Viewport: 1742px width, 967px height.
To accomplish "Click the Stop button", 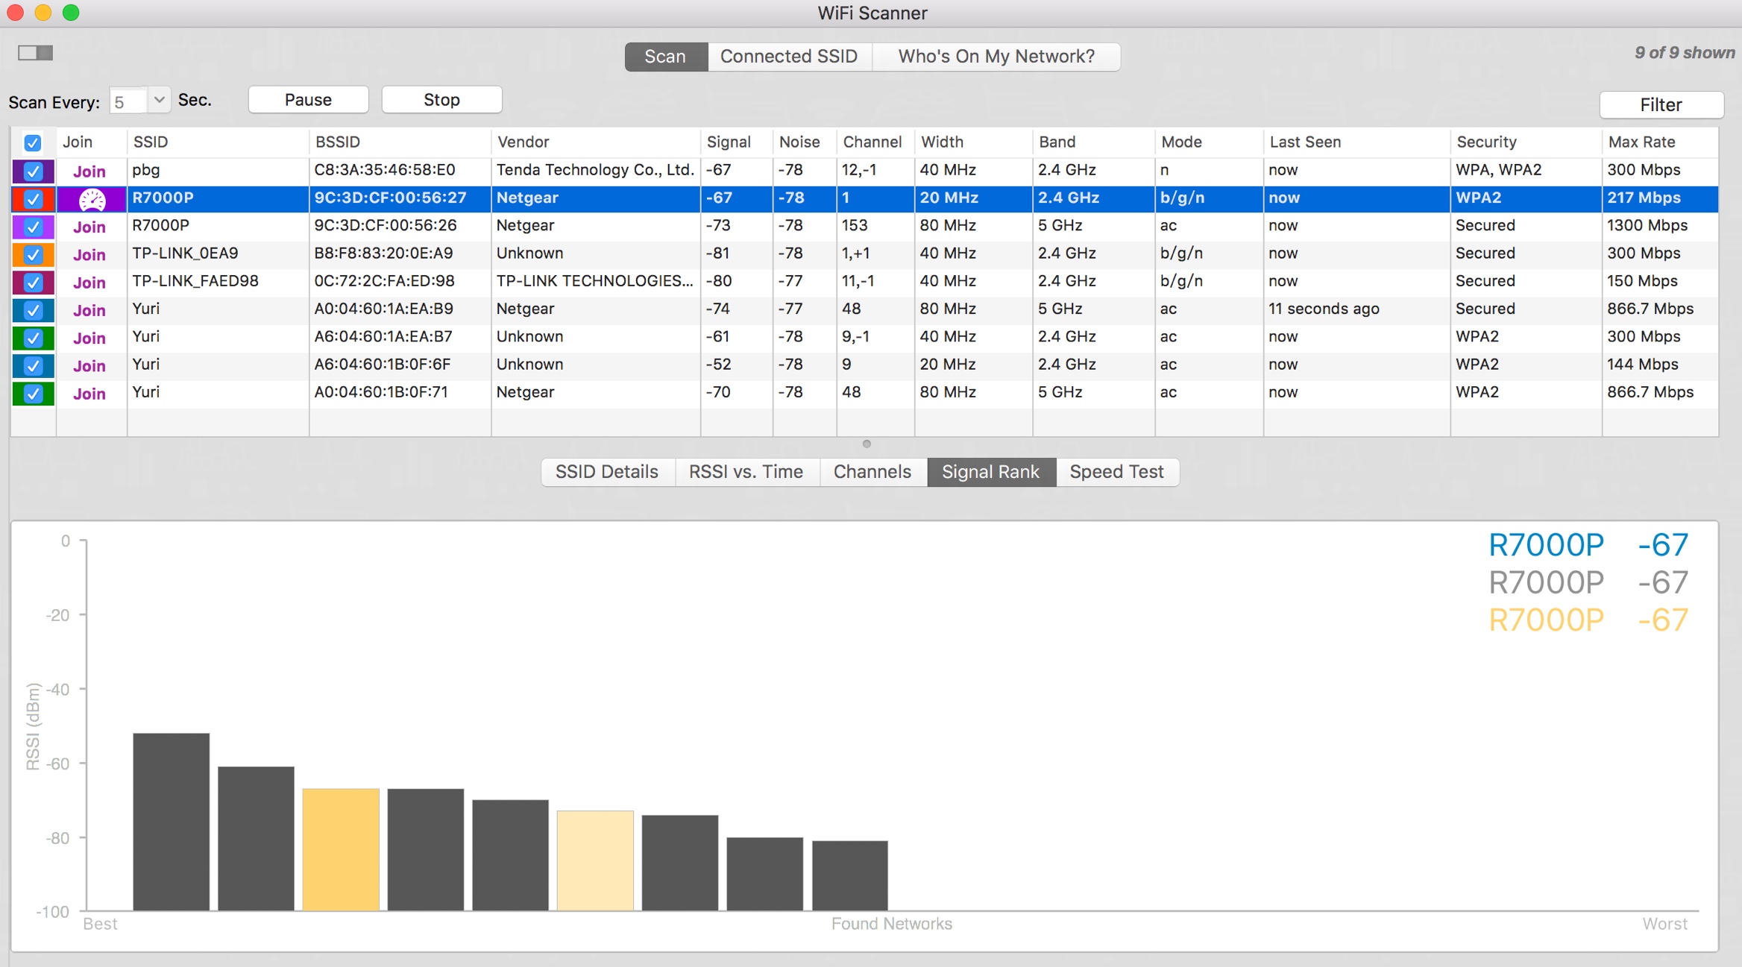I will coord(441,100).
